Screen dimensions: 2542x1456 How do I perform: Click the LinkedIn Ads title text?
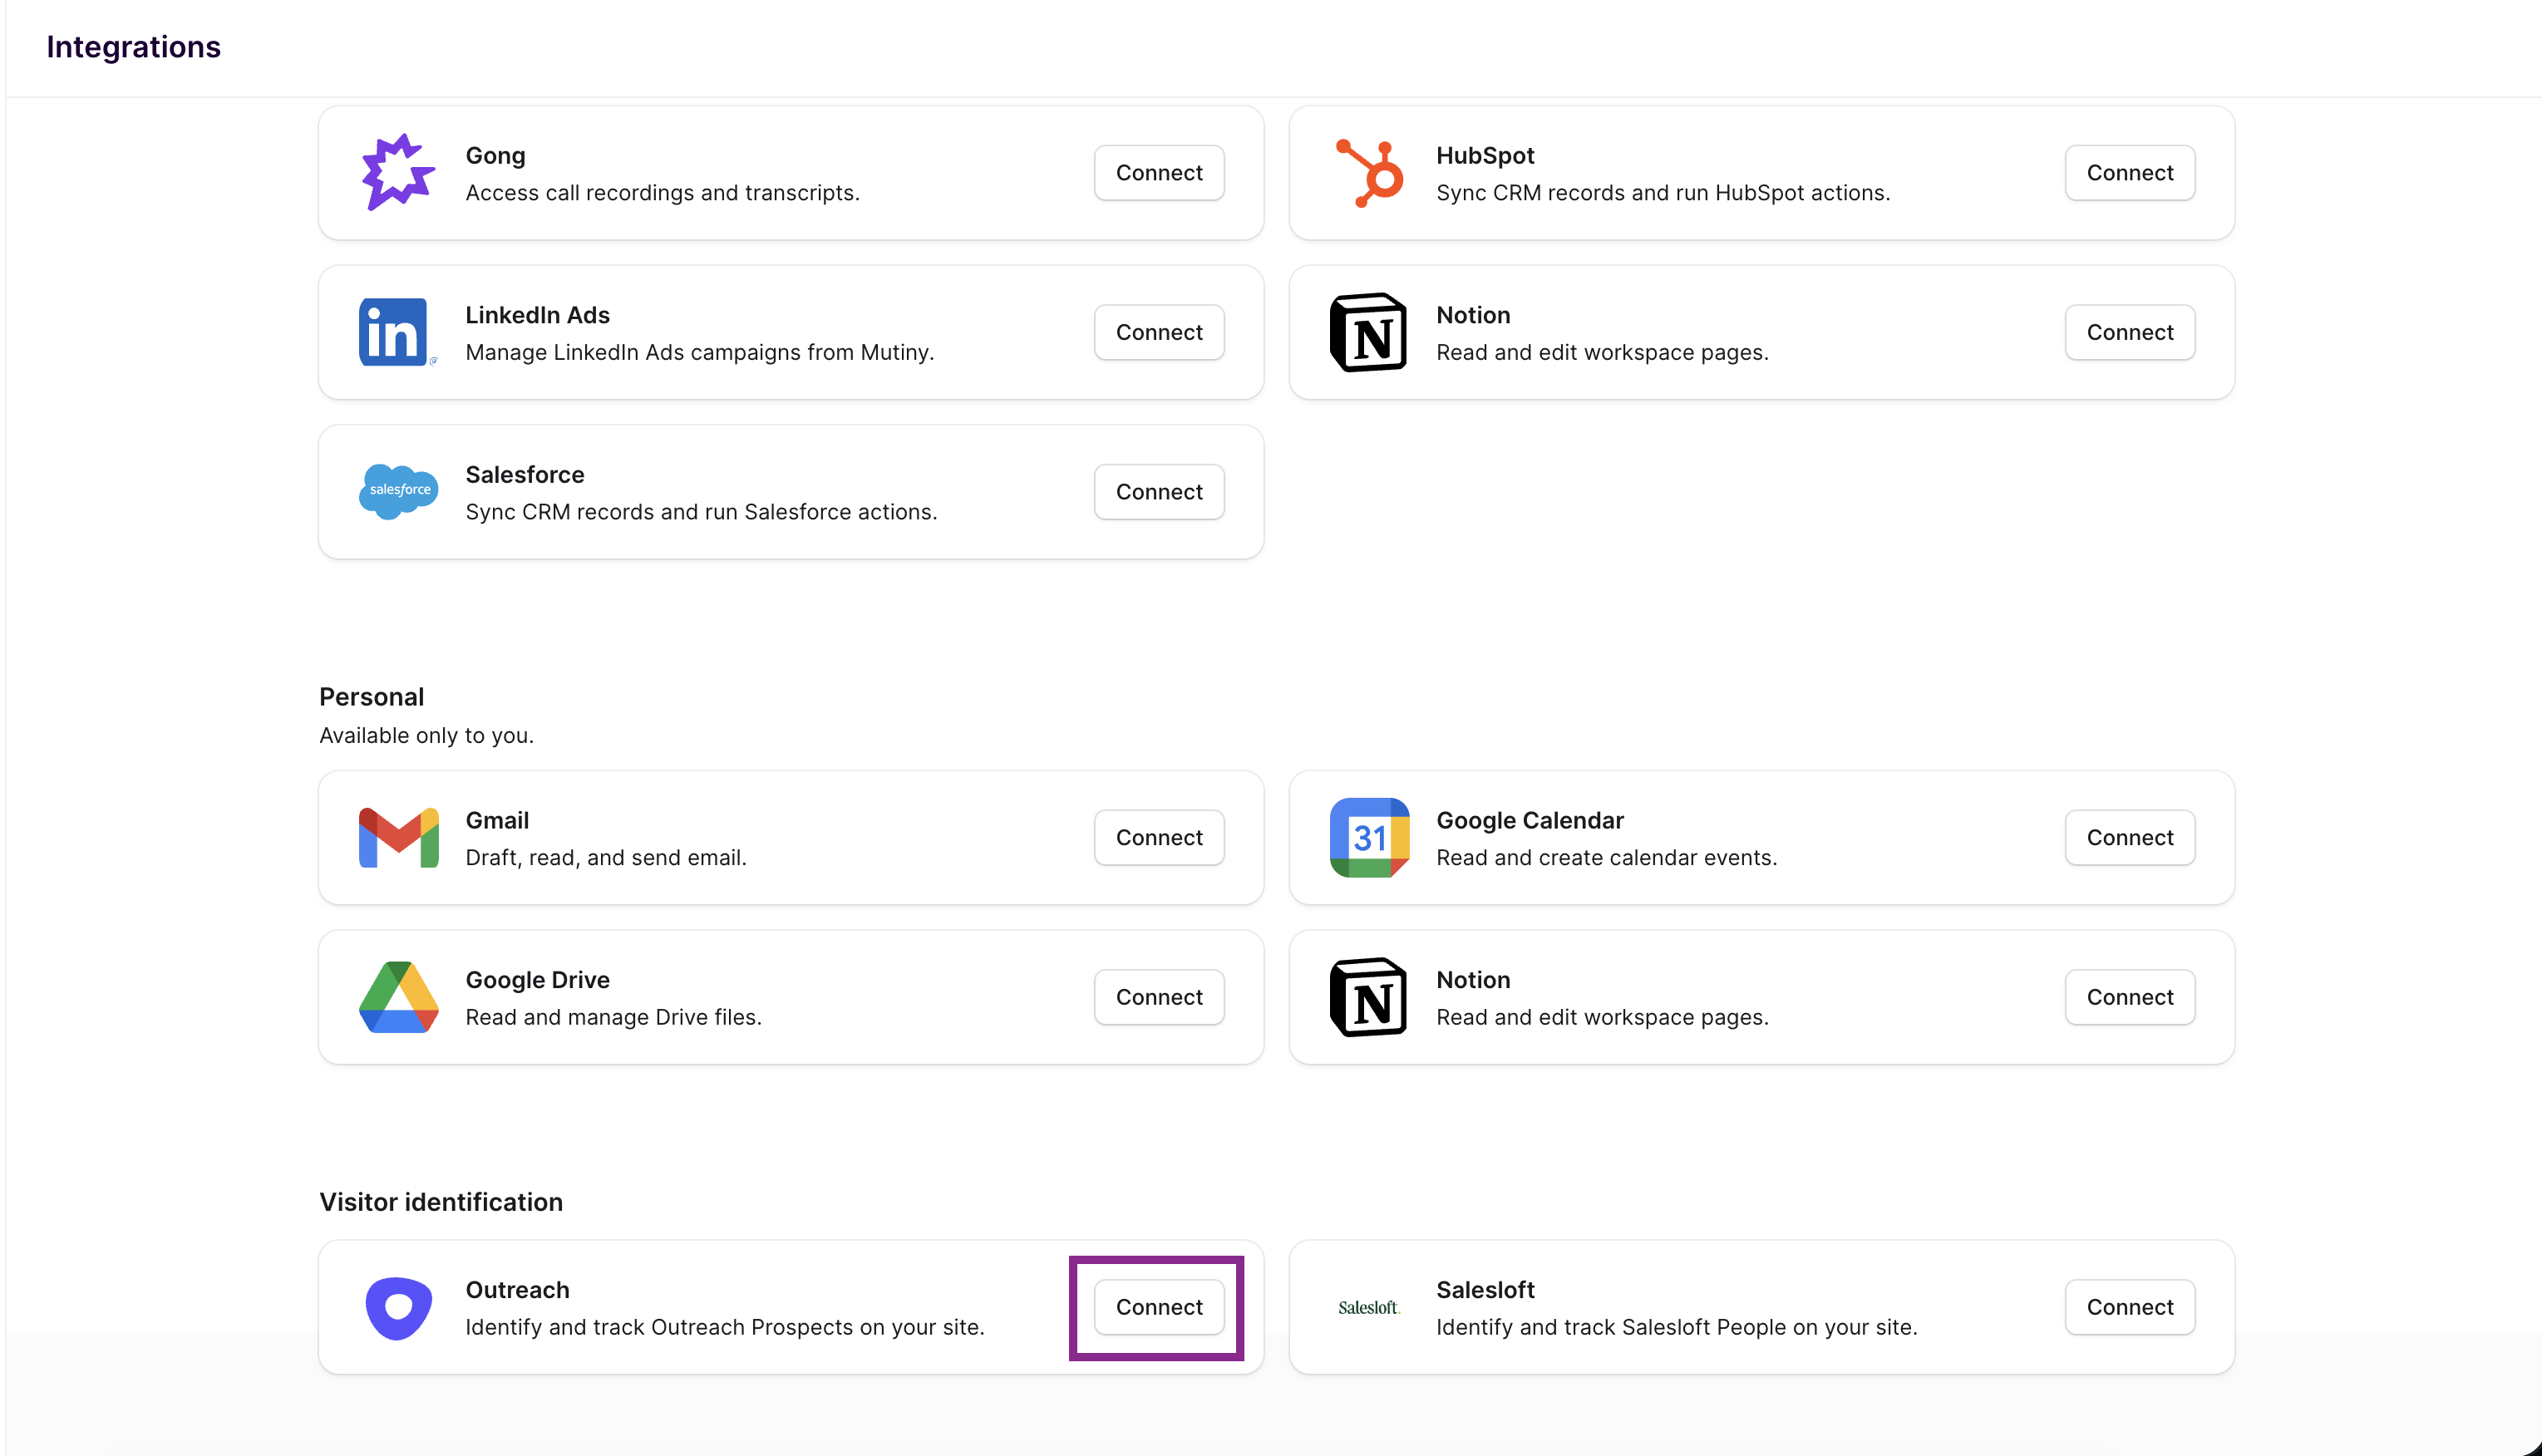pyautogui.click(x=537, y=315)
